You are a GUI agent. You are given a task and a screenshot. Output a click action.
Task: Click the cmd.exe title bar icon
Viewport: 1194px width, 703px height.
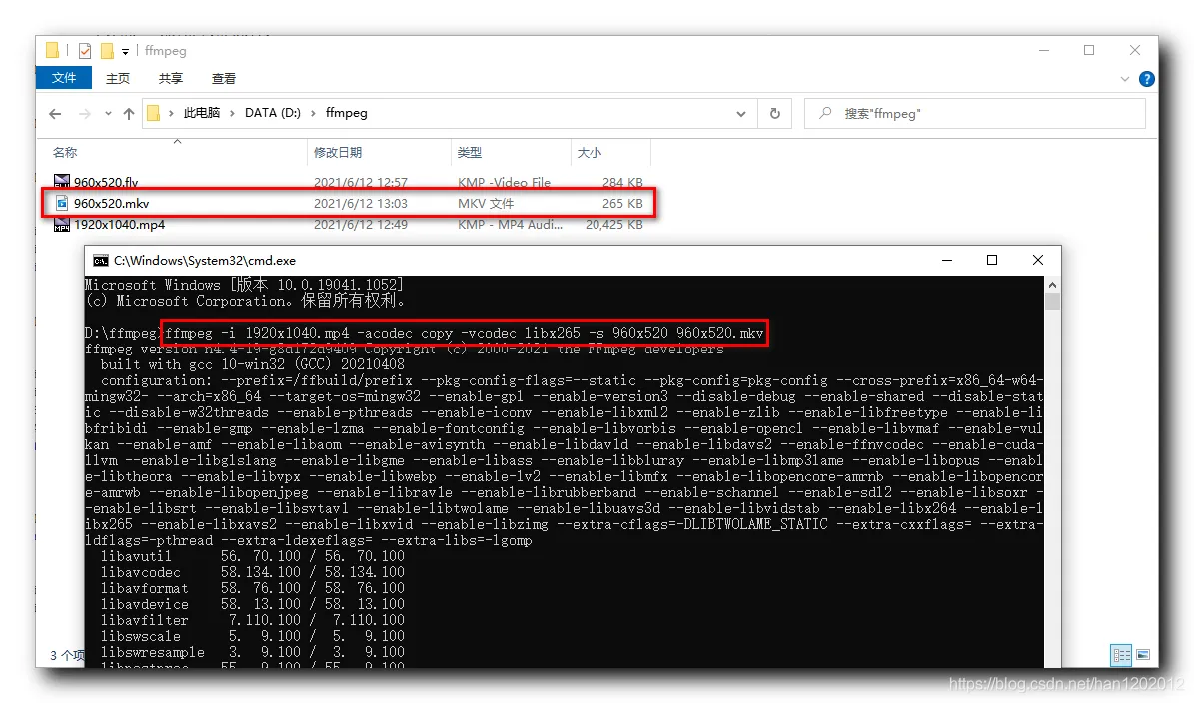[x=101, y=261]
